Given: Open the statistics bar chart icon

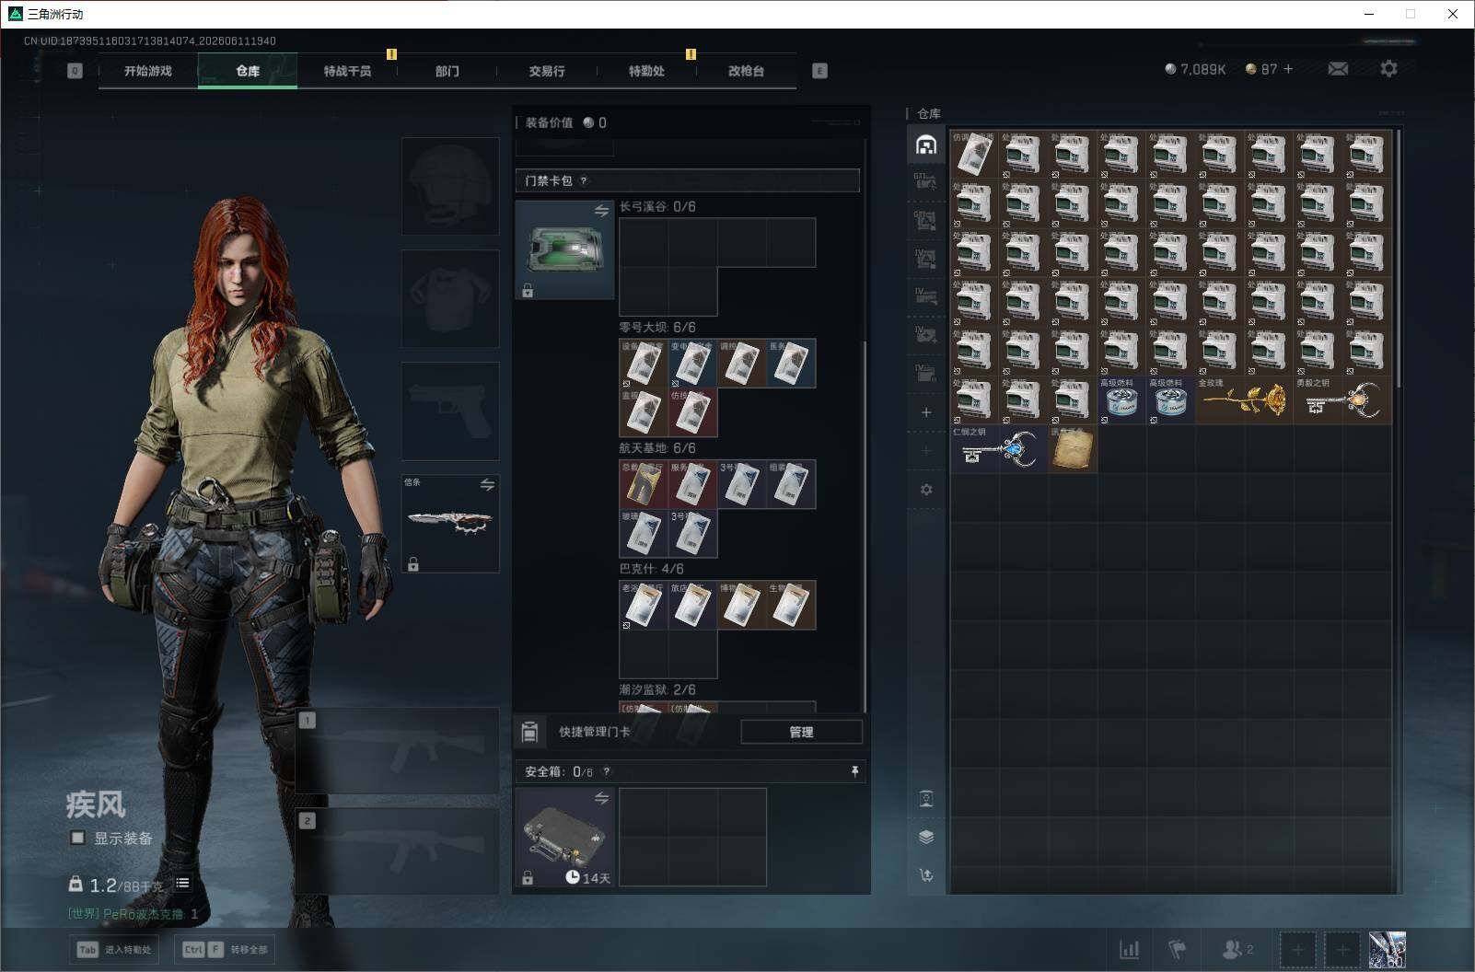Looking at the screenshot, I should (x=1129, y=949).
